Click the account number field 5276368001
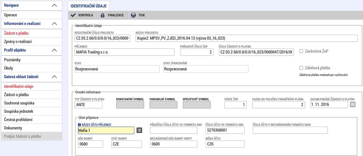363x156 pixels. (225, 130)
